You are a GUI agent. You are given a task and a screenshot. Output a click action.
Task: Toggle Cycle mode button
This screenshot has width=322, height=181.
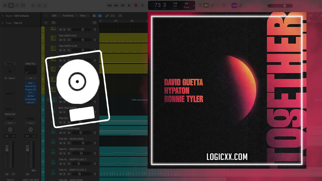tap(142, 5)
